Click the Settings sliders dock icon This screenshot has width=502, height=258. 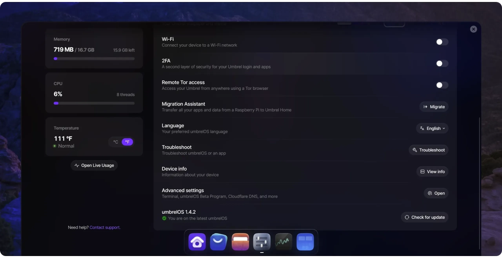click(262, 242)
